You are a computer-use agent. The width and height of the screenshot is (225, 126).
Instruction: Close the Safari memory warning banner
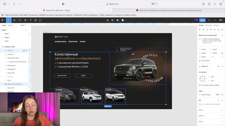(2, 15)
